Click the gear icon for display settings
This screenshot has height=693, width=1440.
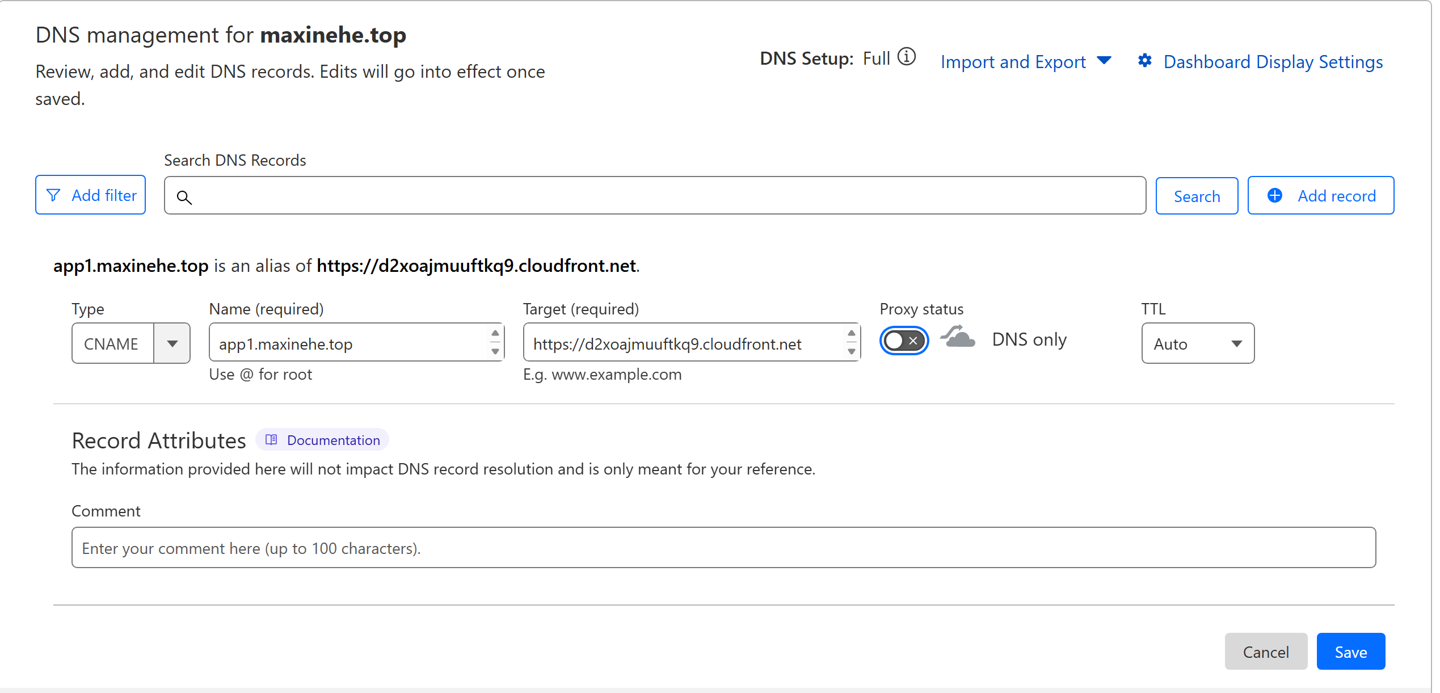click(1144, 61)
